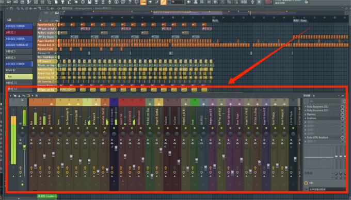
Task: Click the green playlist icon before Arrangement breadcrumb
Action: pyautogui.click(x=59, y=8)
